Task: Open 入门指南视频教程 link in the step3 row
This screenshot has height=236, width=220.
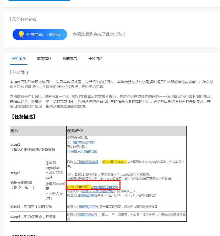Action: pos(86,207)
